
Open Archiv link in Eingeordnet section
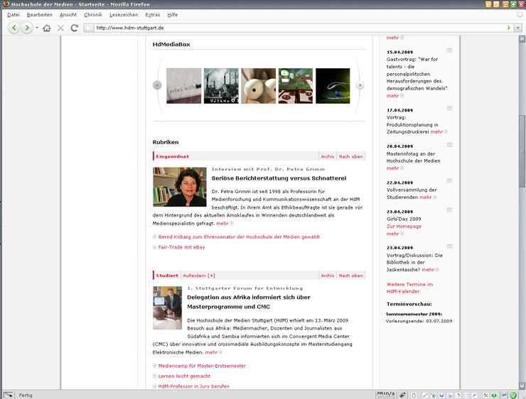click(x=328, y=156)
